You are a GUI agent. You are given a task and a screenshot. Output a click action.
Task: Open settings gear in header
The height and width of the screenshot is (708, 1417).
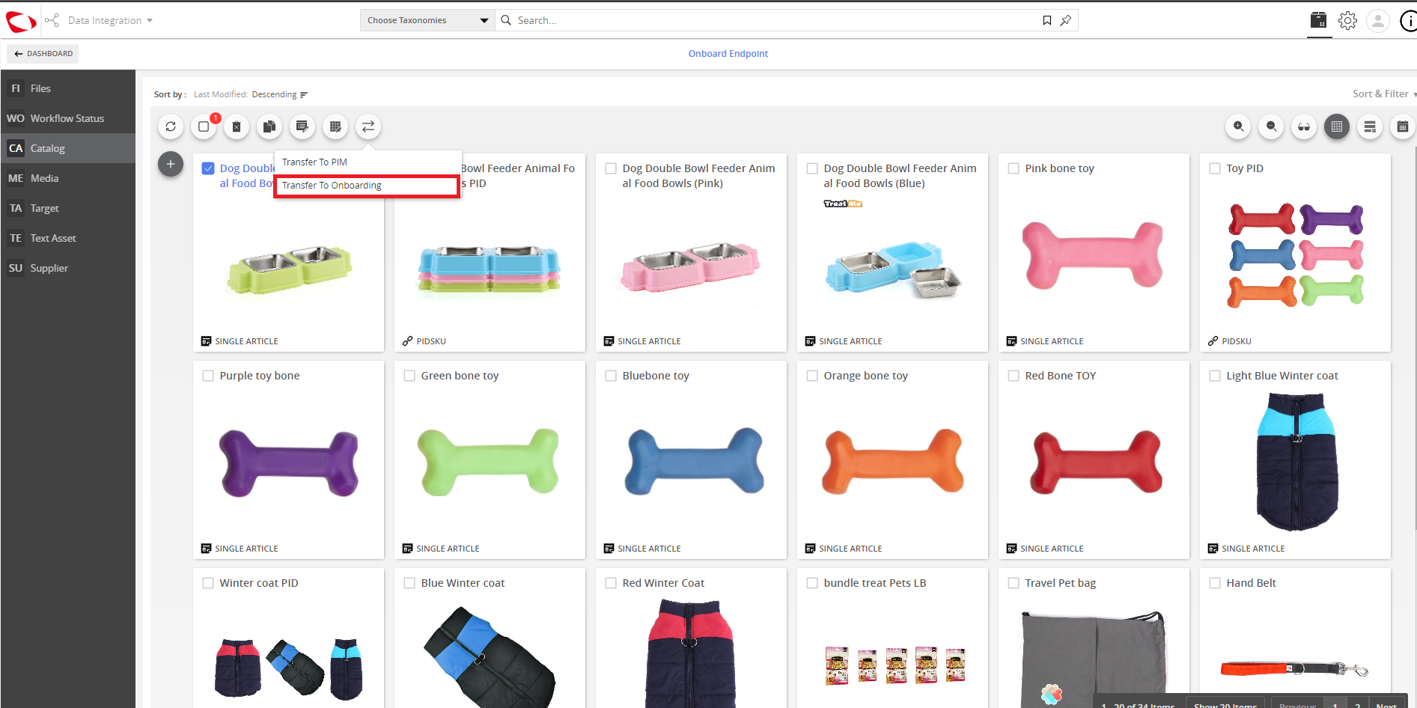pos(1348,20)
